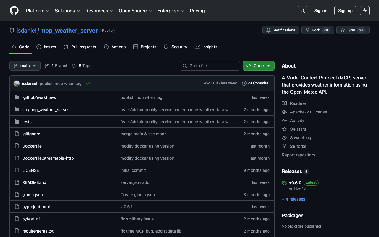The width and height of the screenshot is (379, 237).
Task: Open the + 4 releases link
Action: 293,199
